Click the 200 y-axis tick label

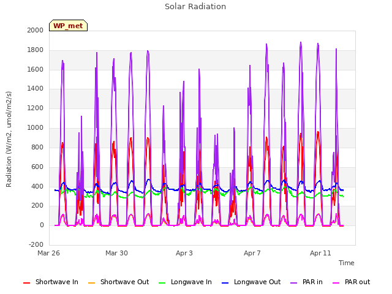[x=37, y=206]
